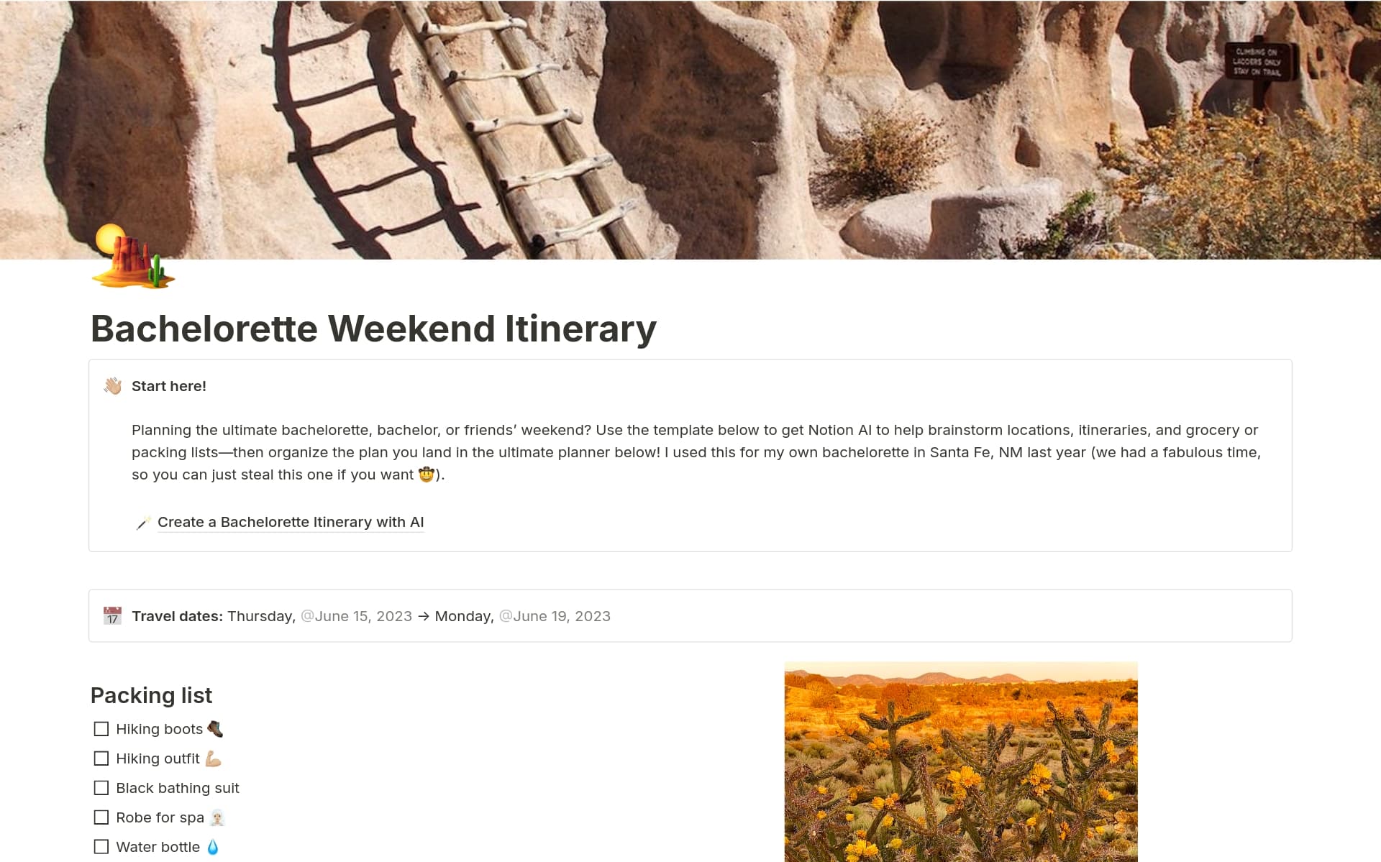This screenshot has height=862, width=1381.
Task: Click the flexed bicep emoji after Hiking outfit
Action: coord(213,758)
